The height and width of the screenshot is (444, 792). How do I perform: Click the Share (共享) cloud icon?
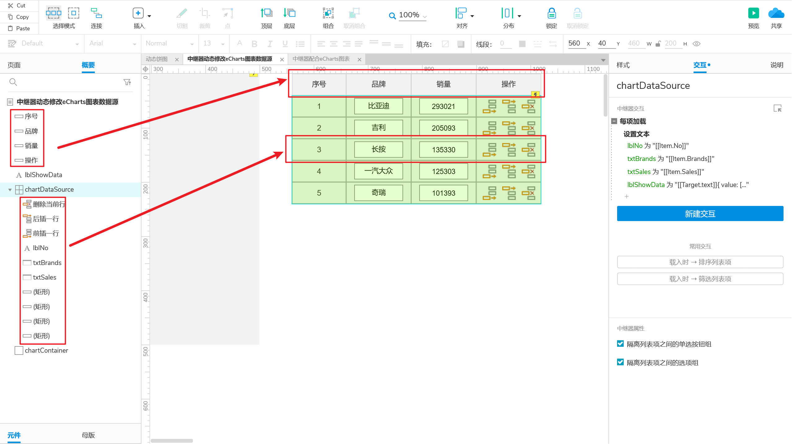click(x=776, y=14)
